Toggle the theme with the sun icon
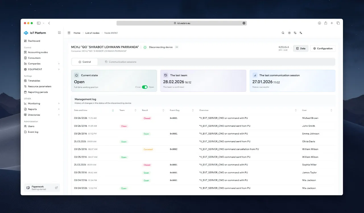364x213 pixels. [289, 33]
